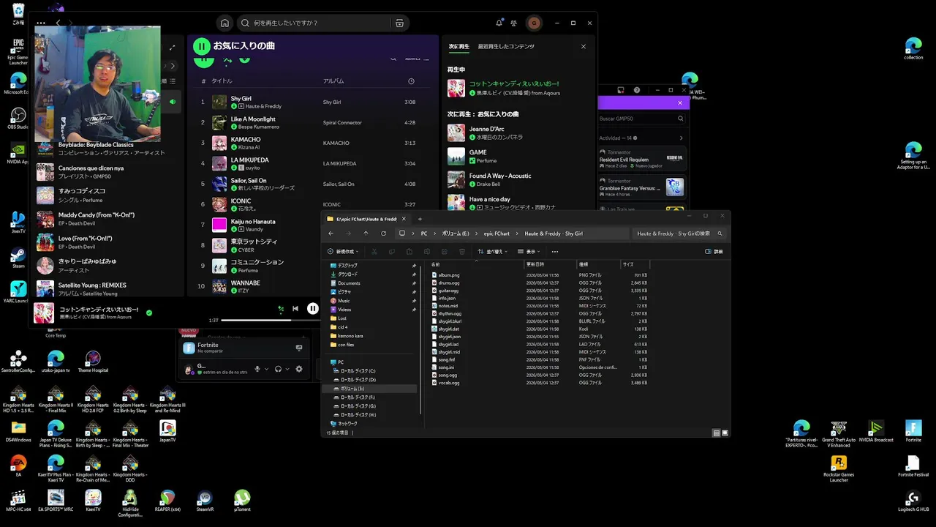The image size is (936, 527).
Task: Add new tab in File Explorer
Action: (420, 219)
